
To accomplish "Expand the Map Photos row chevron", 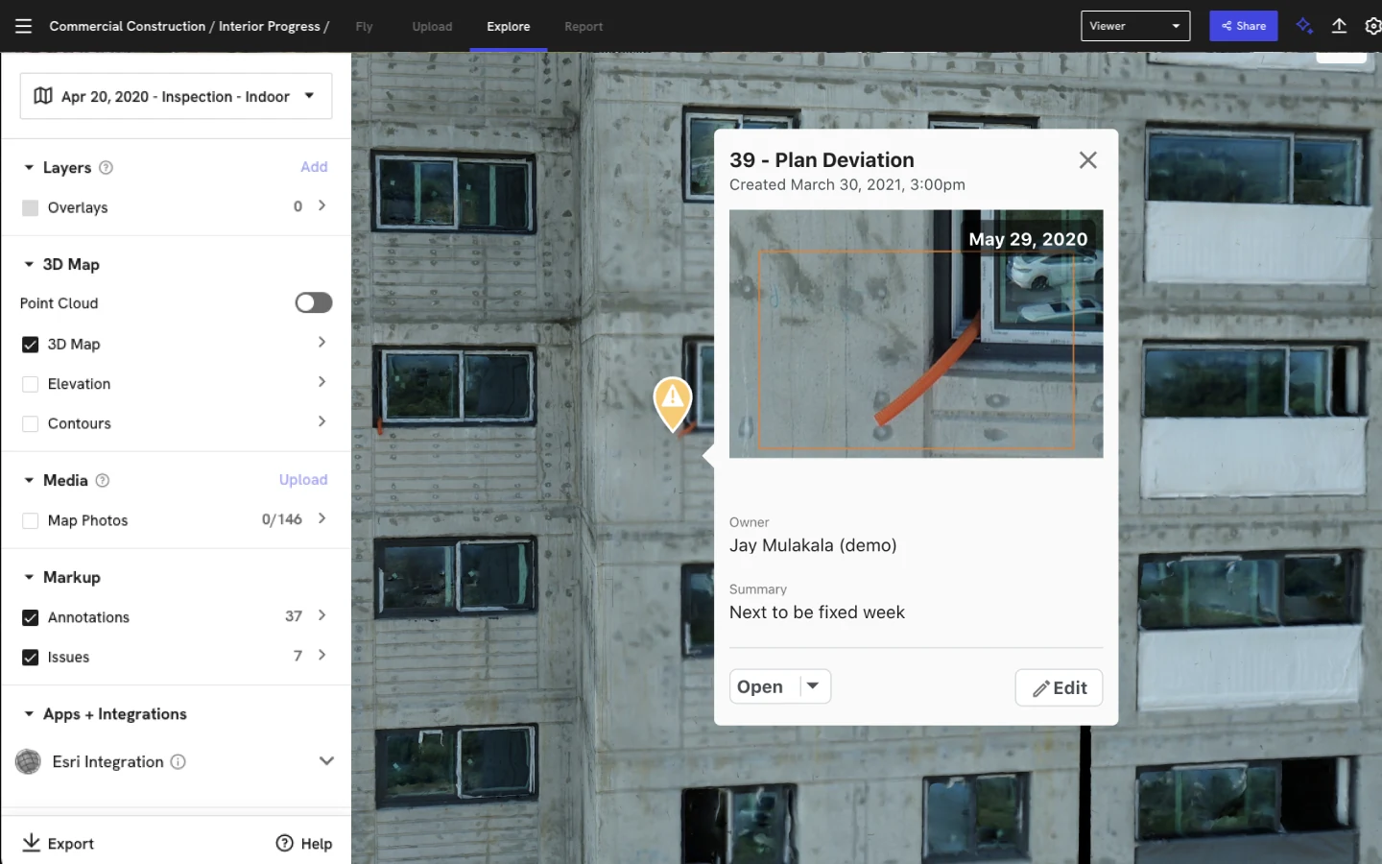I will click(x=322, y=518).
